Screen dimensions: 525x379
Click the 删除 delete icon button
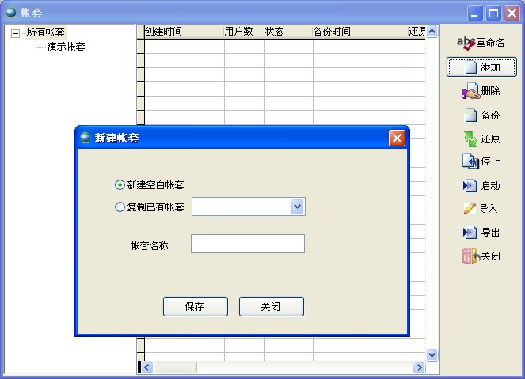(481, 92)
